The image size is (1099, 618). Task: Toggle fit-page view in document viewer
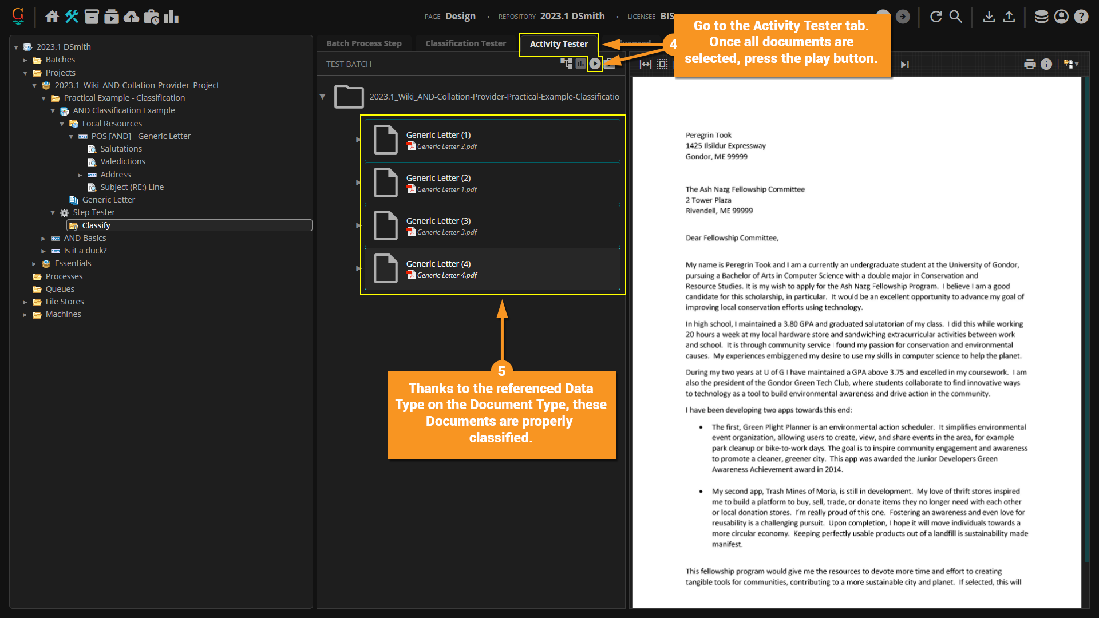click(x=662, y=64)
